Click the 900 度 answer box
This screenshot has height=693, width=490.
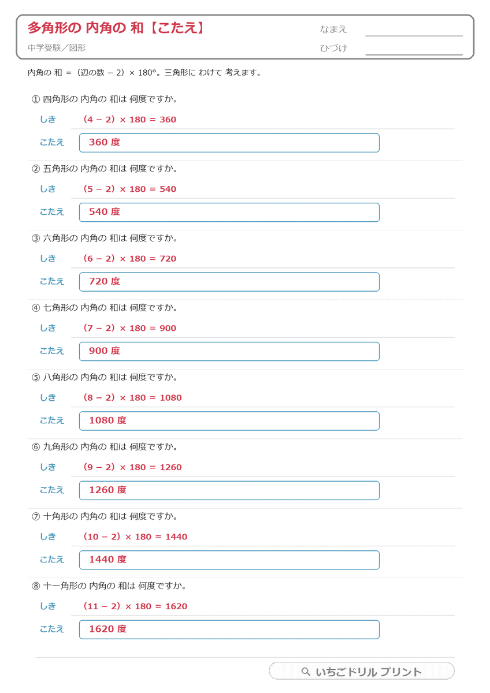229,351
